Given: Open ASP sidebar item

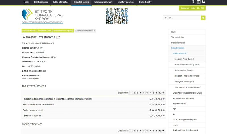Looking at the screenshot, I should [x=187, y=109].
